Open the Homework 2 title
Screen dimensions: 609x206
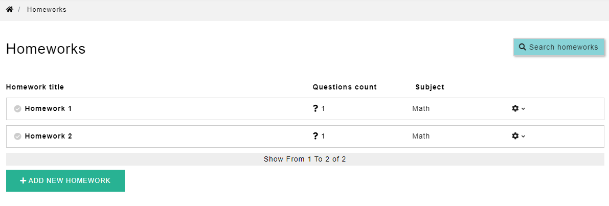tap(49, 136)
